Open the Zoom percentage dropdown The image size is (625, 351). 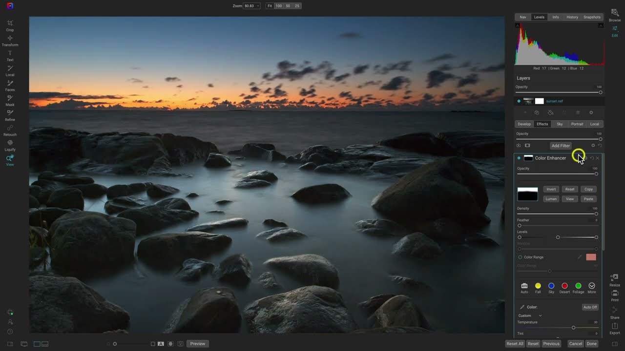(252, 6)
